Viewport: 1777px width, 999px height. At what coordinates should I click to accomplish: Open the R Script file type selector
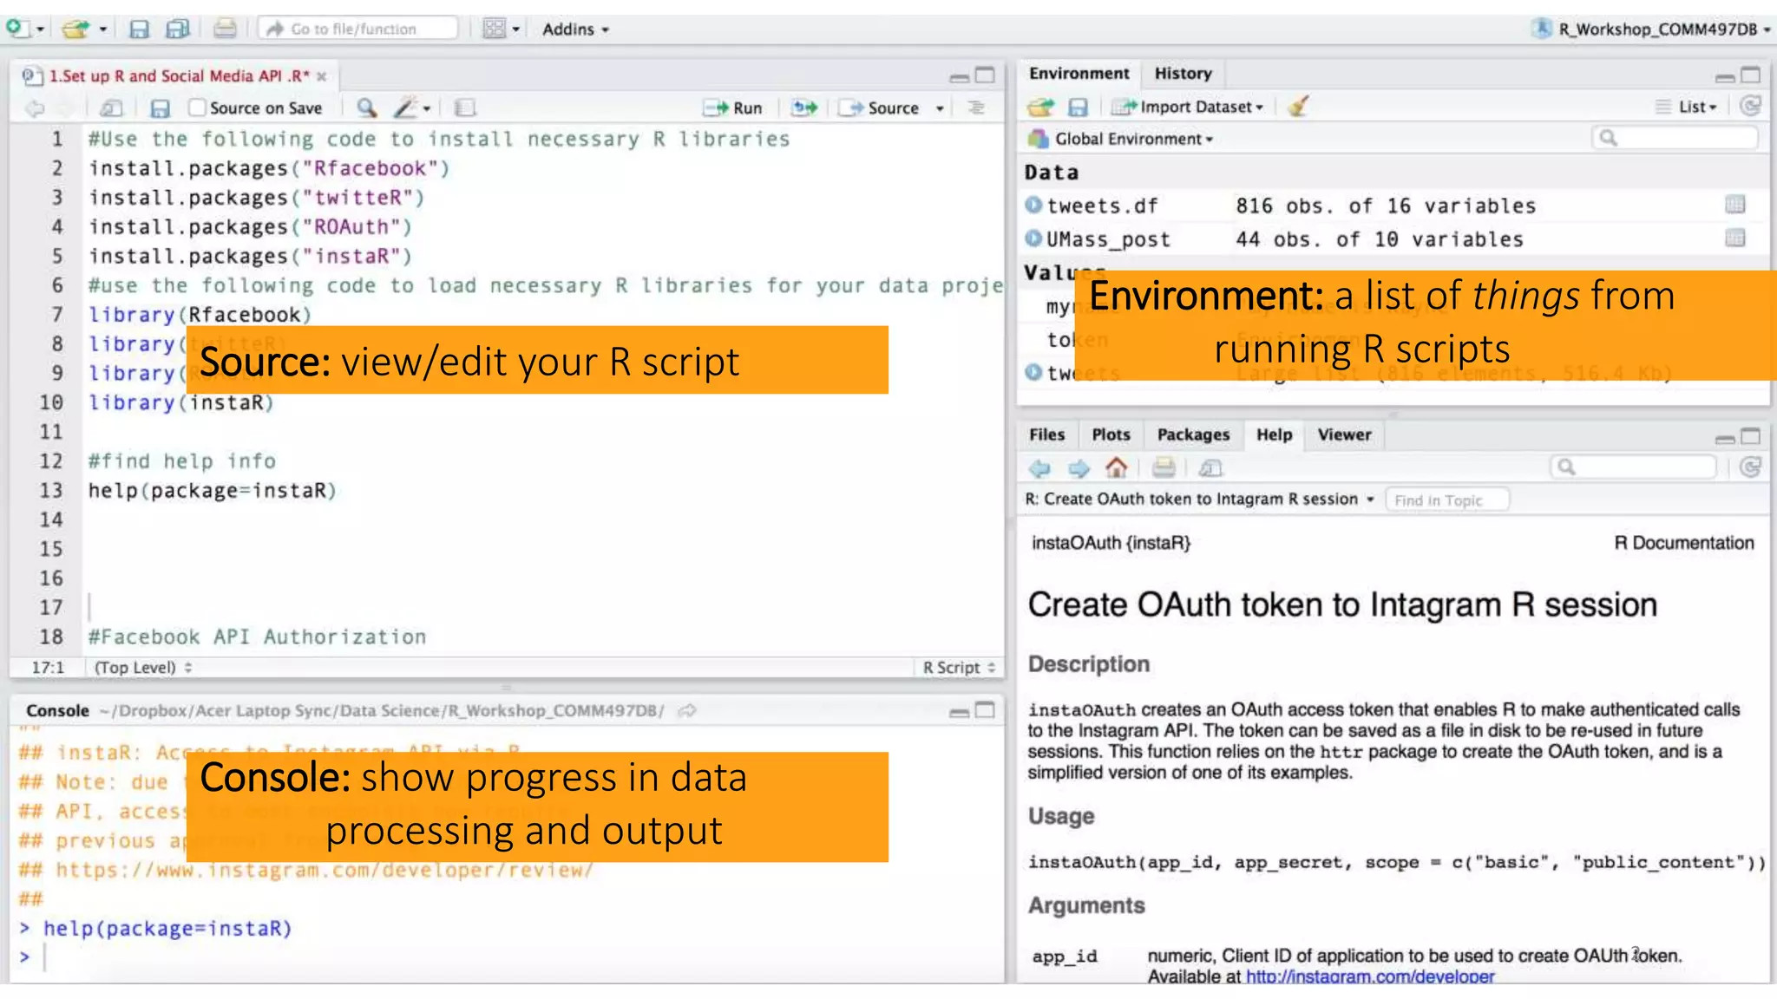tap(959, 668)
